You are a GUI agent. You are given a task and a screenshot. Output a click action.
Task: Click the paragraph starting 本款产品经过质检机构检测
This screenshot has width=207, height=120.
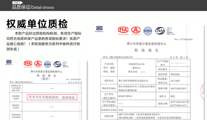pos(44,41)
